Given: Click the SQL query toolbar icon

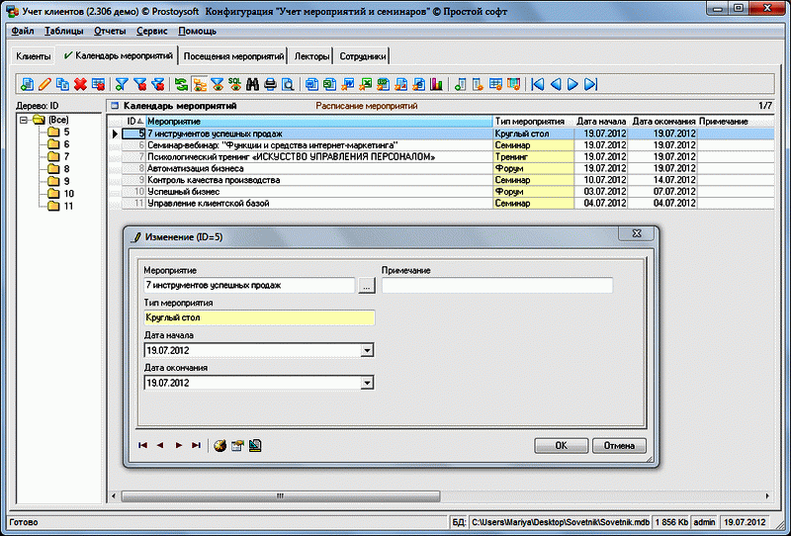Looking at the screenshot, I should 234,84.
